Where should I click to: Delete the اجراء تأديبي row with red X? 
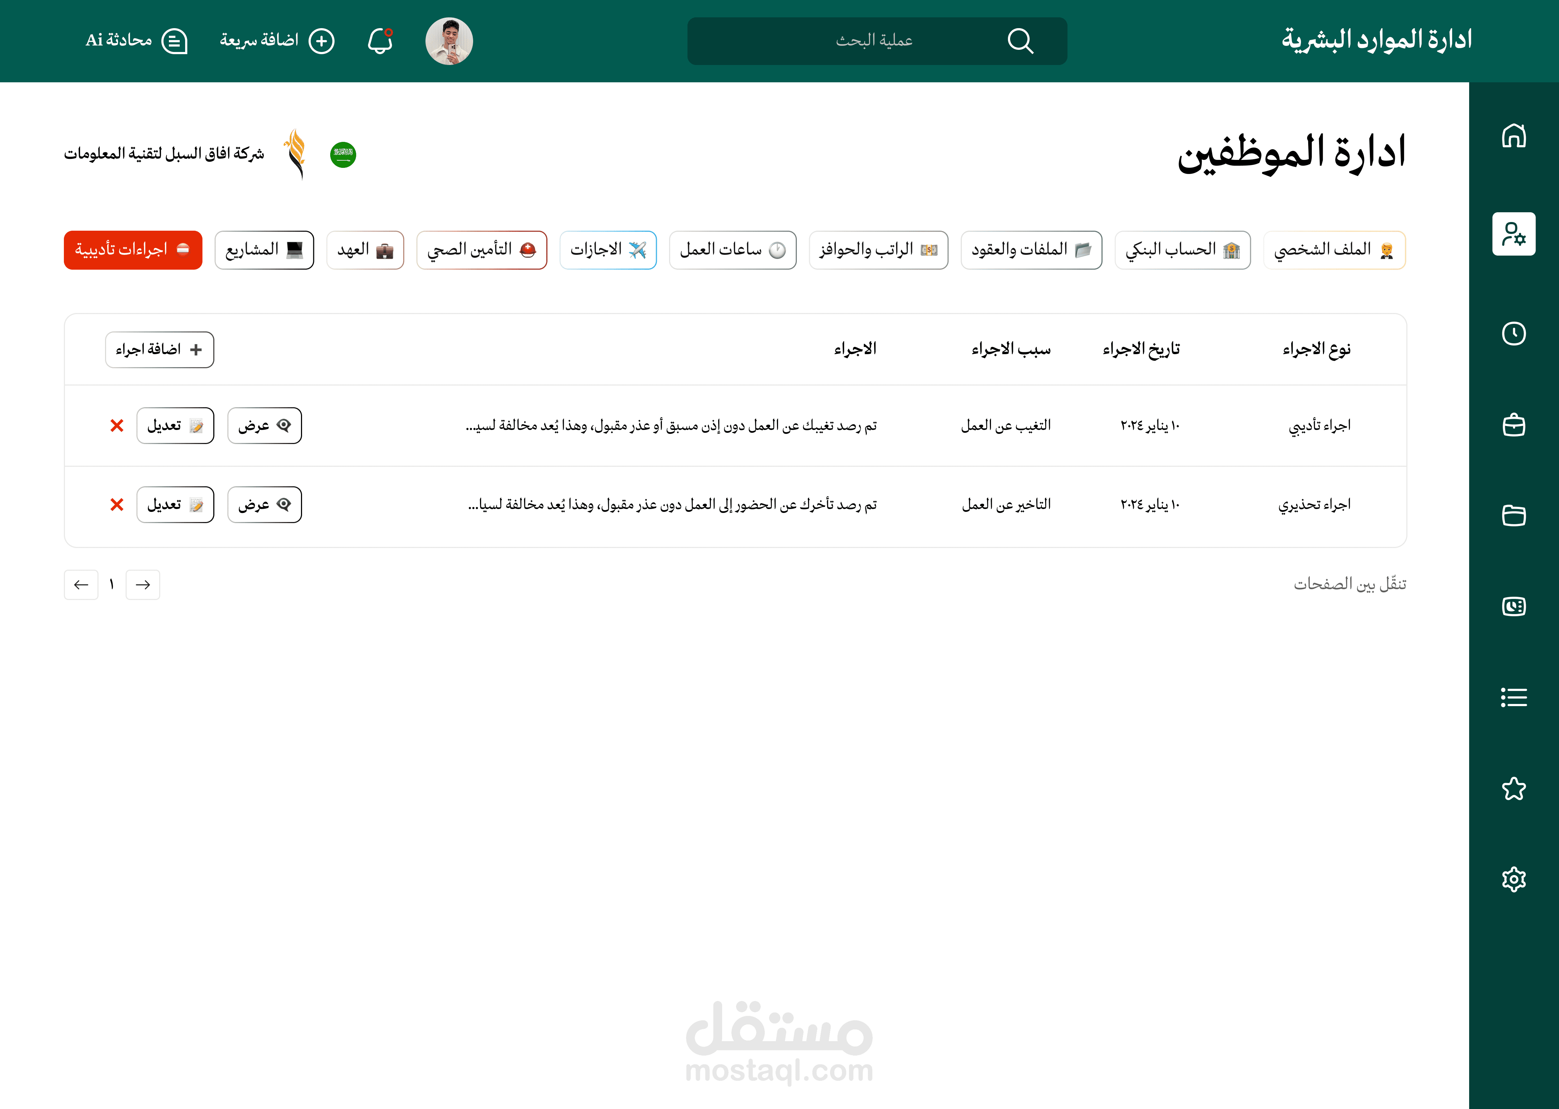[117, 425]
